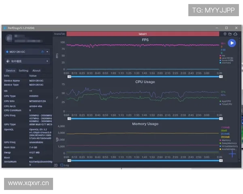Click the connection icon in device selector
The height and width of the screenshot is (194, 243).
coord(43,52)
